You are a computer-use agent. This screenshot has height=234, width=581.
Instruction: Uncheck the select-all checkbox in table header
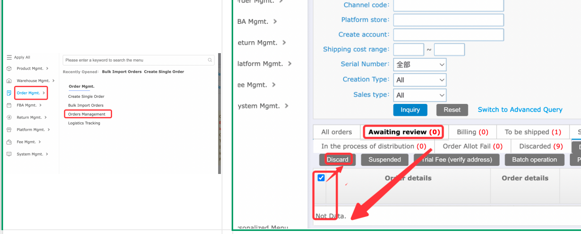(321, 178)
